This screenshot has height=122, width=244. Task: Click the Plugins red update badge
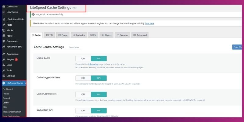[x=16, y=59]
